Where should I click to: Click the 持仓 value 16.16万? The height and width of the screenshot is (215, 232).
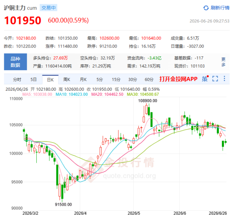(148, 46)
